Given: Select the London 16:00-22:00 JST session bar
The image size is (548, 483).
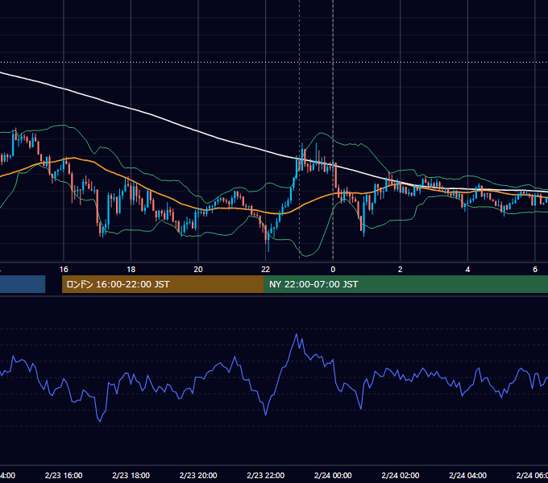Looking at the screenshot, I should point(163,284).
